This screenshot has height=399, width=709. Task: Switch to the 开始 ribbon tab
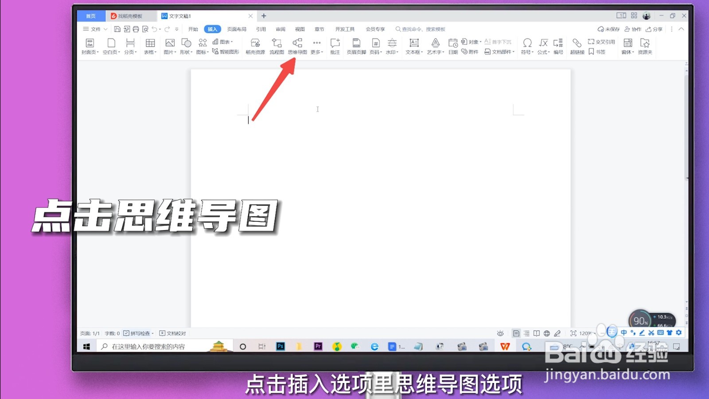[x=193, y=29]
